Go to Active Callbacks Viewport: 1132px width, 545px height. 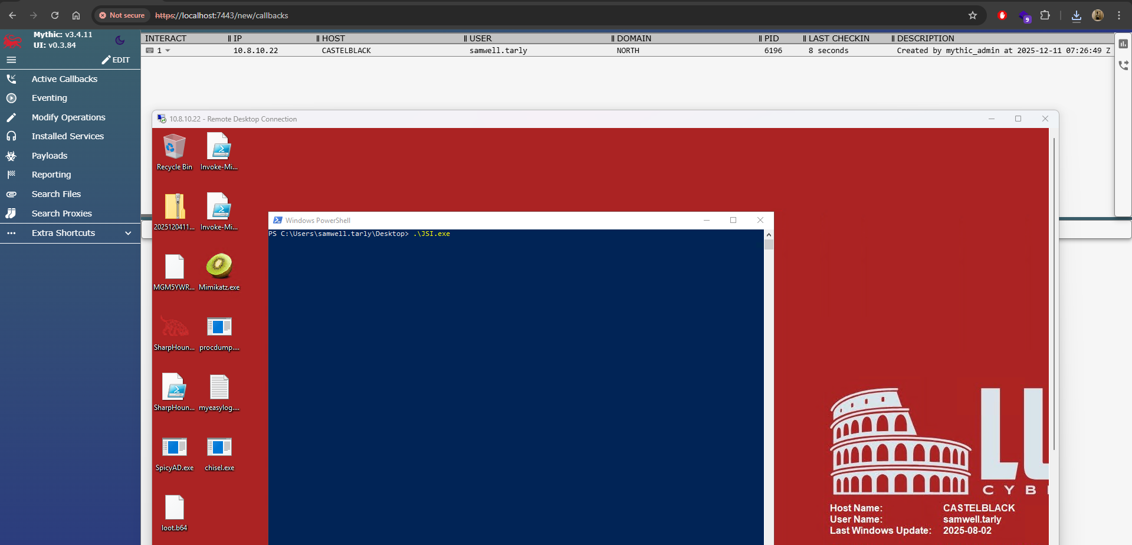[64, 79]
